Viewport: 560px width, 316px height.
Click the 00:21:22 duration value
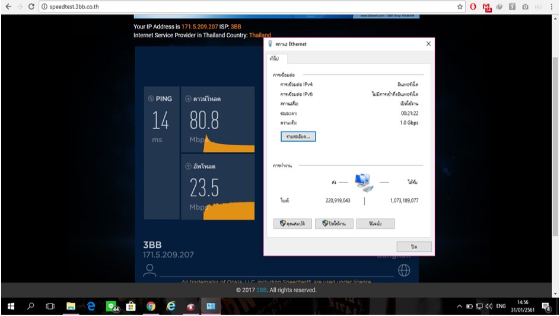410,113
